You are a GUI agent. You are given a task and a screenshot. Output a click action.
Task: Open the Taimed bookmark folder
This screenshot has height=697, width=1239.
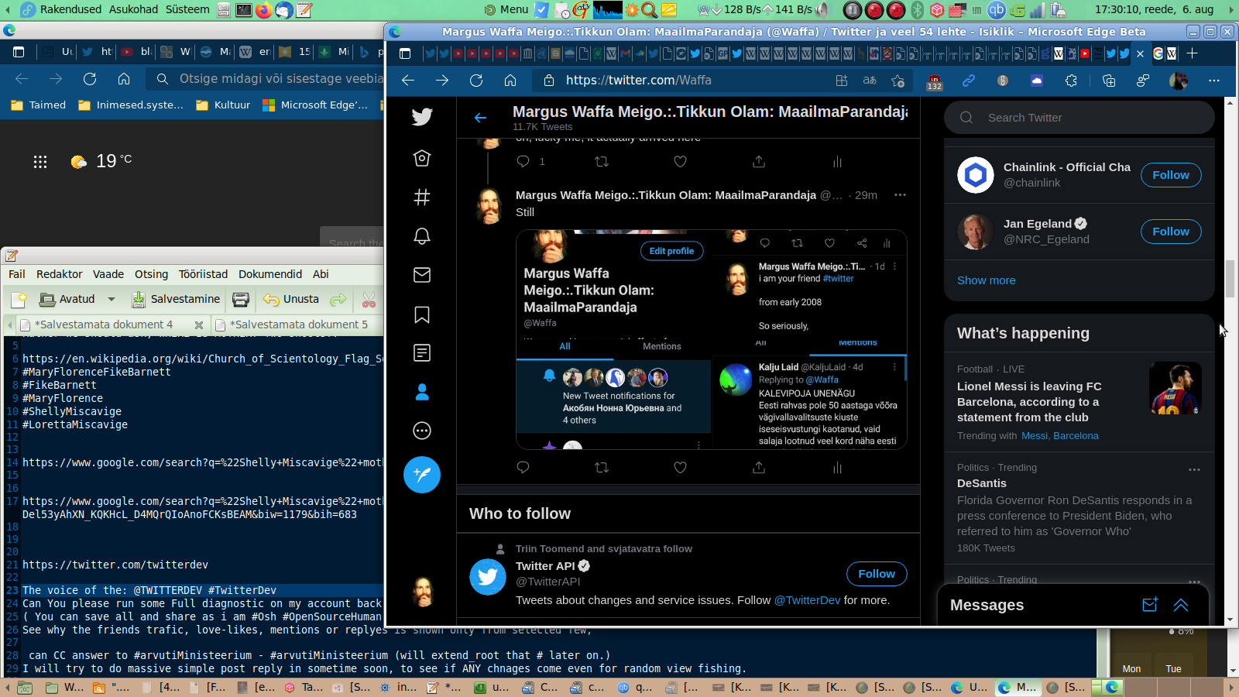[x=38, y=105]
